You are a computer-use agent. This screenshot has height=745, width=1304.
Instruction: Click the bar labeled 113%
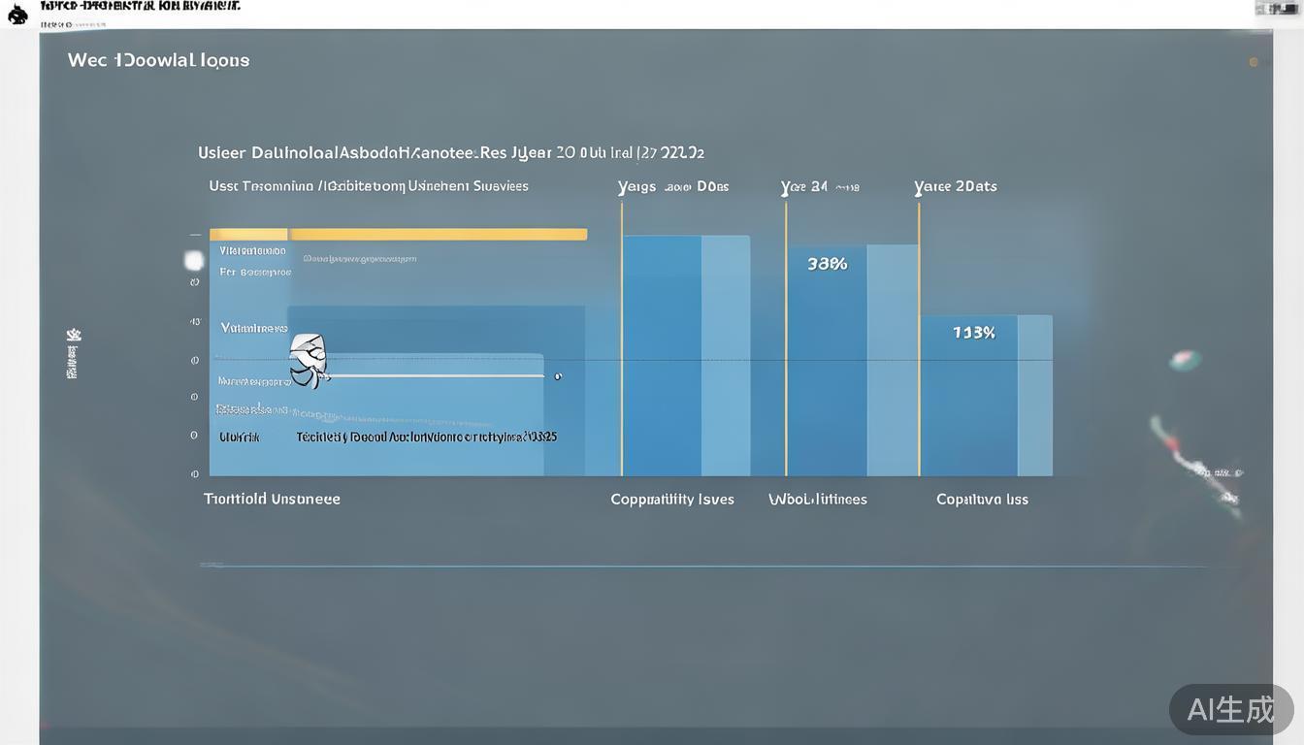(x=973, y=395)
